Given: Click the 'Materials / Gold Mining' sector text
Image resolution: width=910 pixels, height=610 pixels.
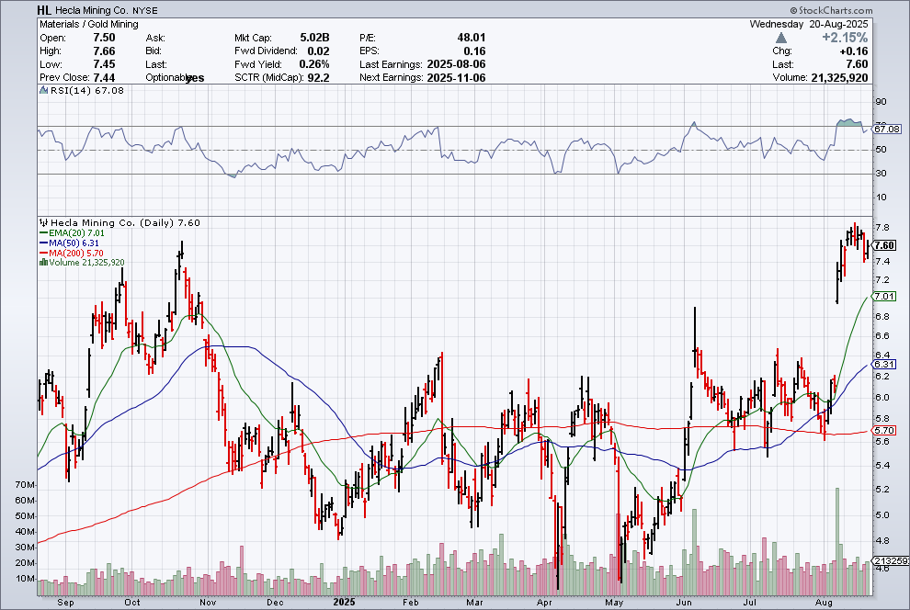Looking at the screenshot, I should (x=89, y=25).
